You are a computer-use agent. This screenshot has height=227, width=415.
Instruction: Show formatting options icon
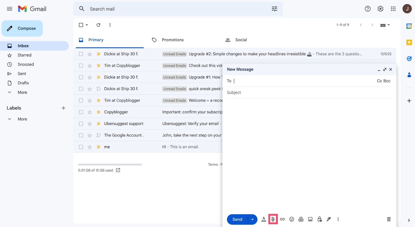[264, 219]
